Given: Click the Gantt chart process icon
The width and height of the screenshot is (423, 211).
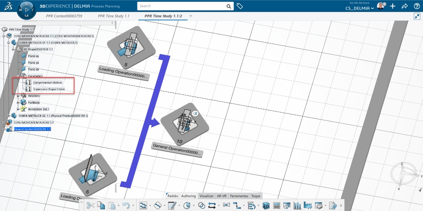Looking at the screenshot, I should [x=143, y=206].
